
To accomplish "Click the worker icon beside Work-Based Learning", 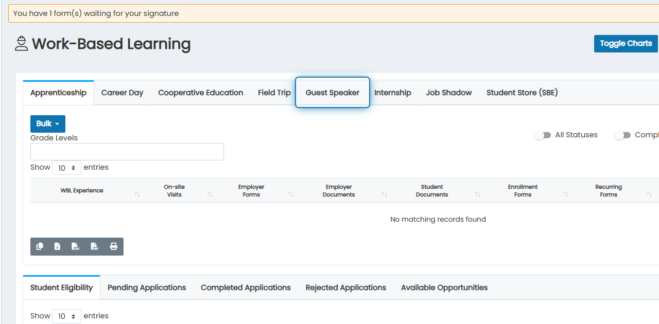I will [x=21, y=44].
